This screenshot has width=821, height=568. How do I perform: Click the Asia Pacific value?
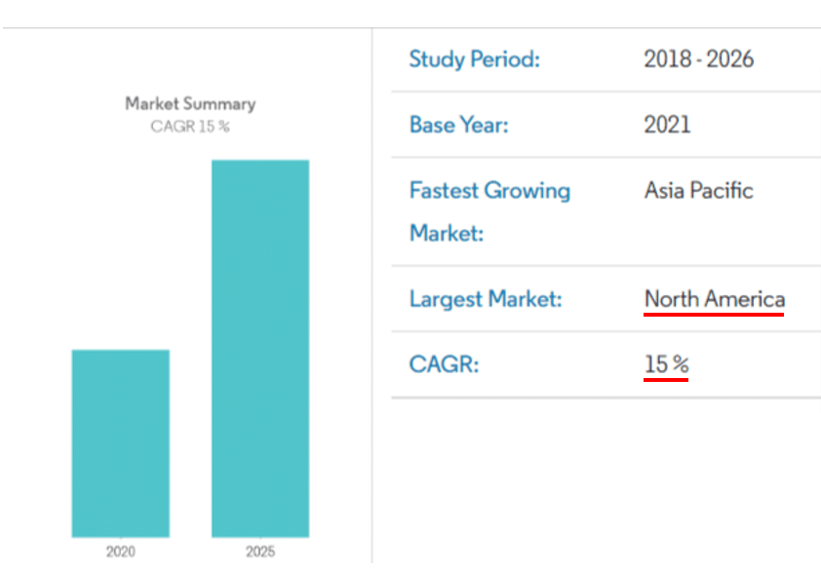point(698,190)
